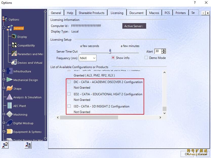Select the Equipment & Systems icon
Image resolution: width=211 pixels, height=158 pixels.
click(x=10, y=131)
